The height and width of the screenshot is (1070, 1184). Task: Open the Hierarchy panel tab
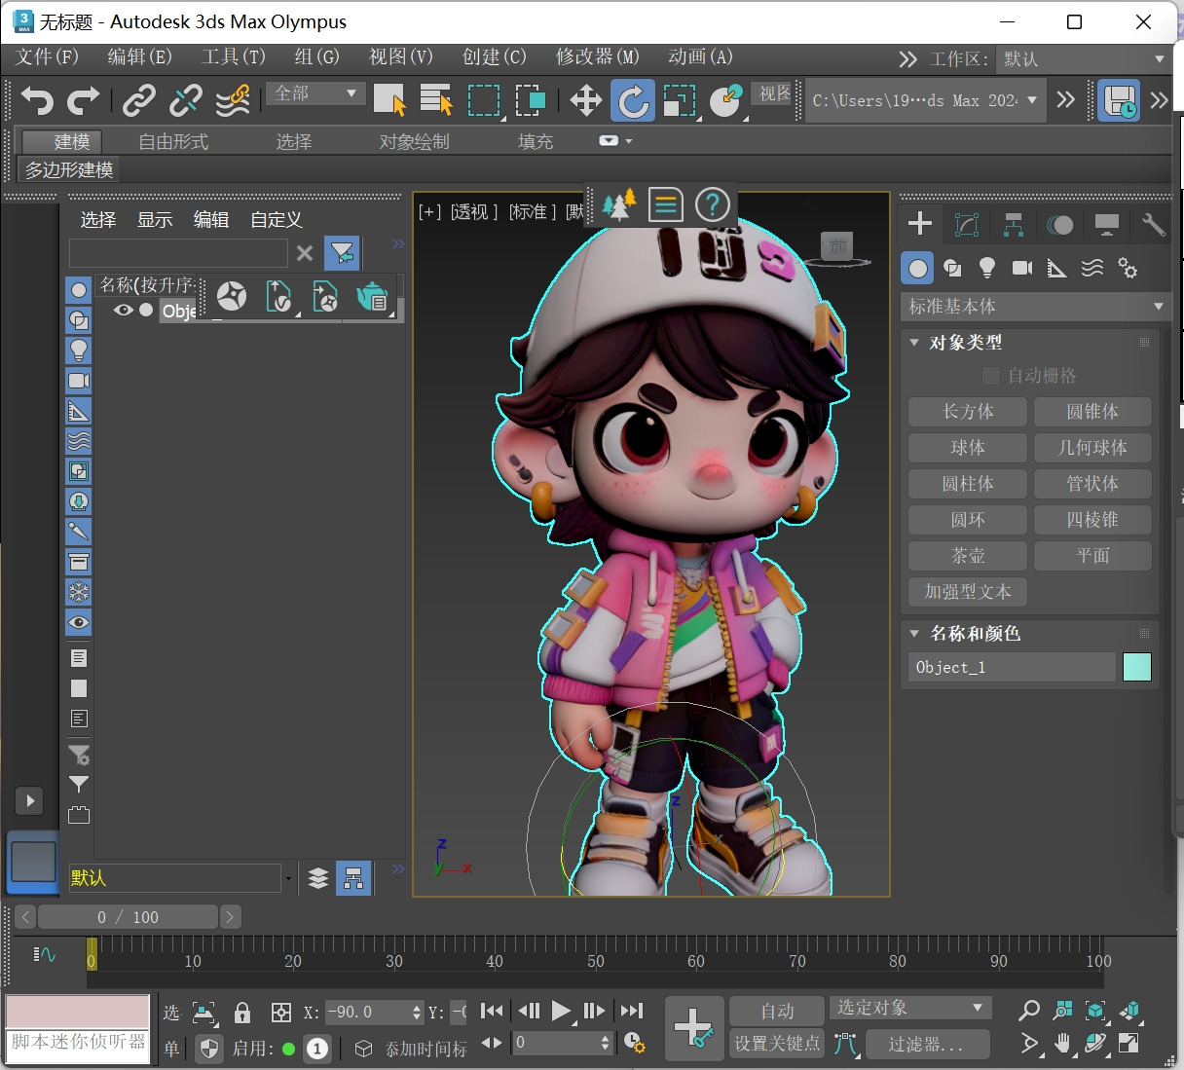[x=1014, y=225]
